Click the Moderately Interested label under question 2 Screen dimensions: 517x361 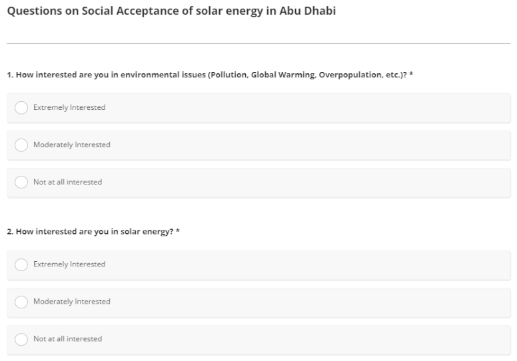click(x=72, y=302)
